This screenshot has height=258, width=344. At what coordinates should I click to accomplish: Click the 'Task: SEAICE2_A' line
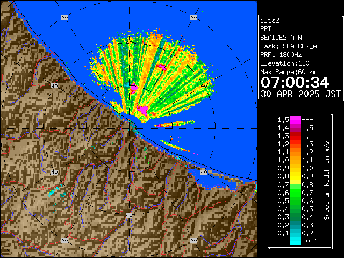click(x=289, y=46)
